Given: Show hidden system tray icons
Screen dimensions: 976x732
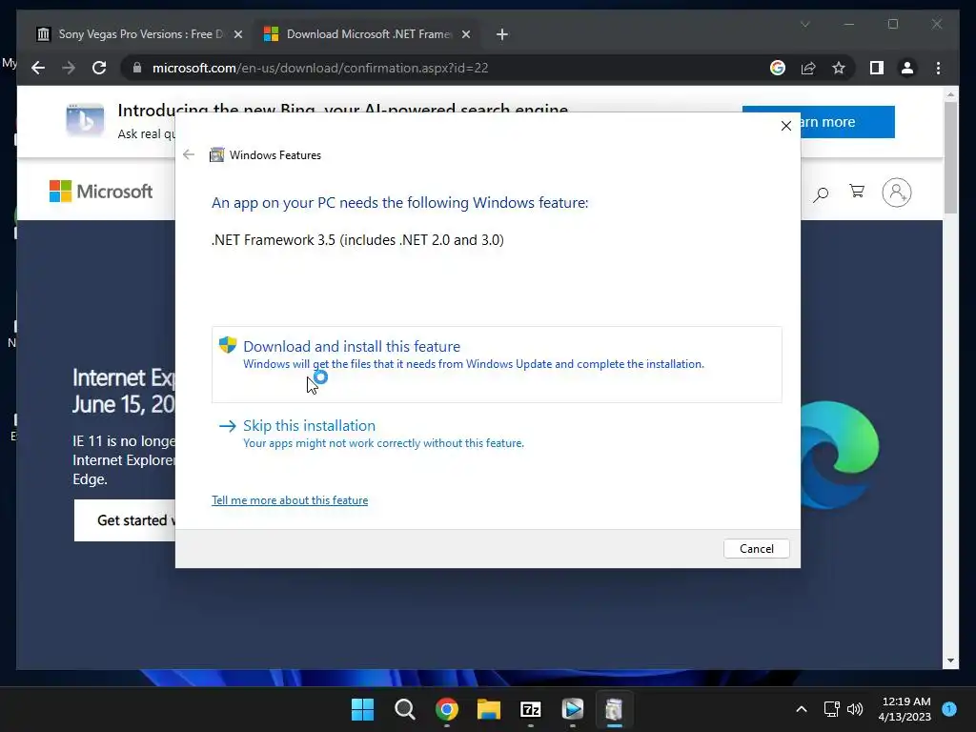Looking at the screenshot, I should click(802, 709).
